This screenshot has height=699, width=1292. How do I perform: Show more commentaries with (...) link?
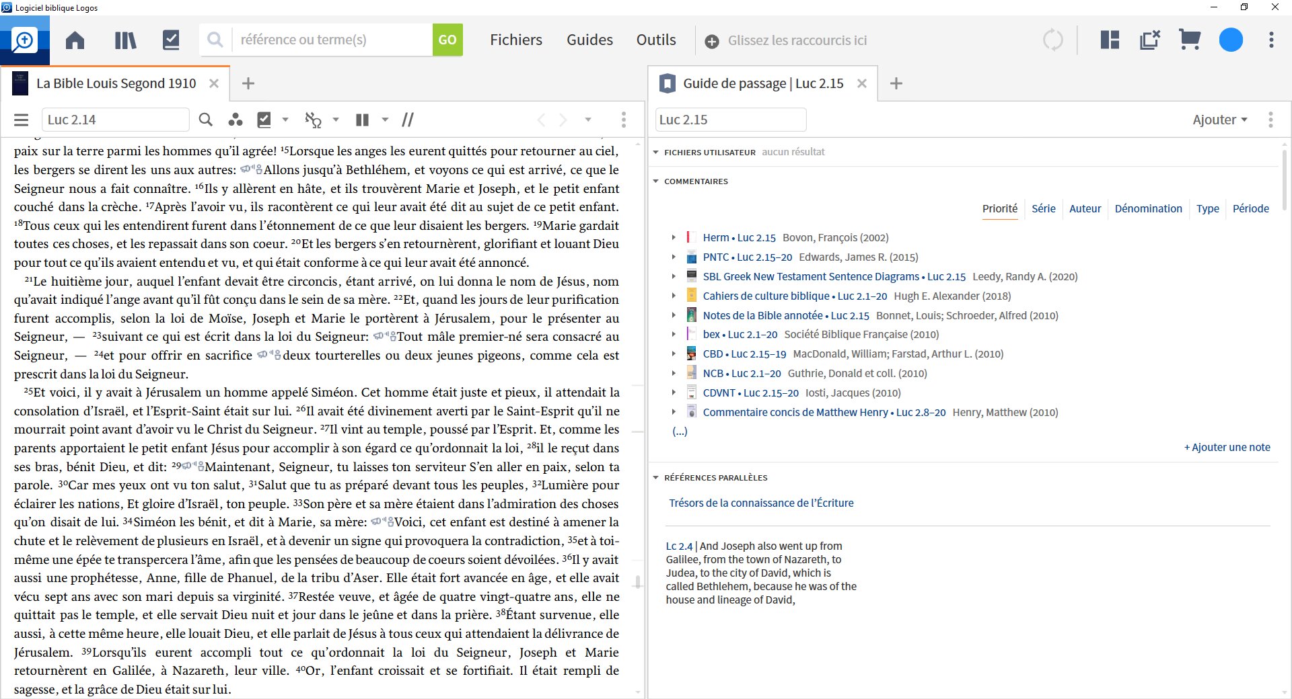[680, 431]
